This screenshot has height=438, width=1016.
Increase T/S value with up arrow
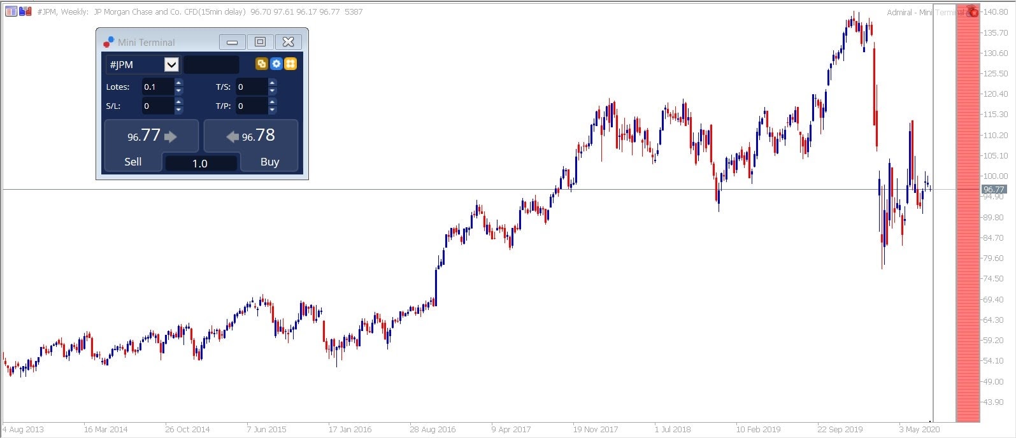coord(272,83)
